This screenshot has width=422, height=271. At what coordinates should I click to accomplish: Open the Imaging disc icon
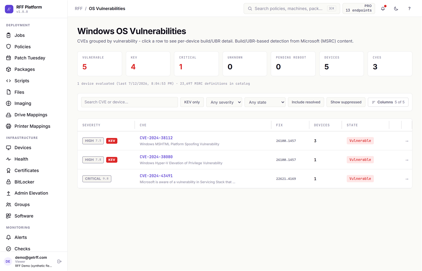[x=8, y=103]
